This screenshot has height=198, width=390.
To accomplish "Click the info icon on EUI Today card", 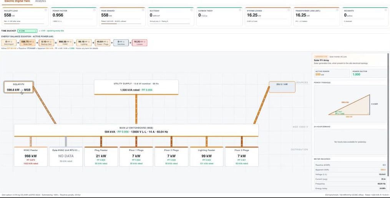I will tap(191, 10).
